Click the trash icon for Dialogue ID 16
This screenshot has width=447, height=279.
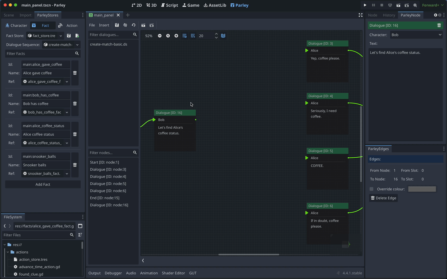439,25
